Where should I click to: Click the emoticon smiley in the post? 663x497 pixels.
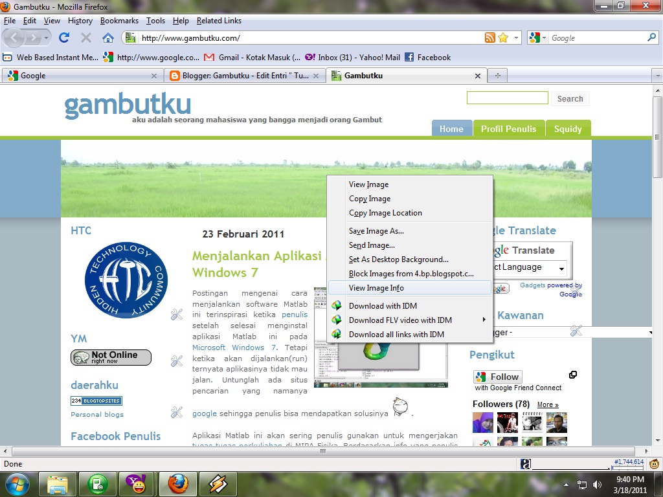pyautogui.click(x=400, y=407)
